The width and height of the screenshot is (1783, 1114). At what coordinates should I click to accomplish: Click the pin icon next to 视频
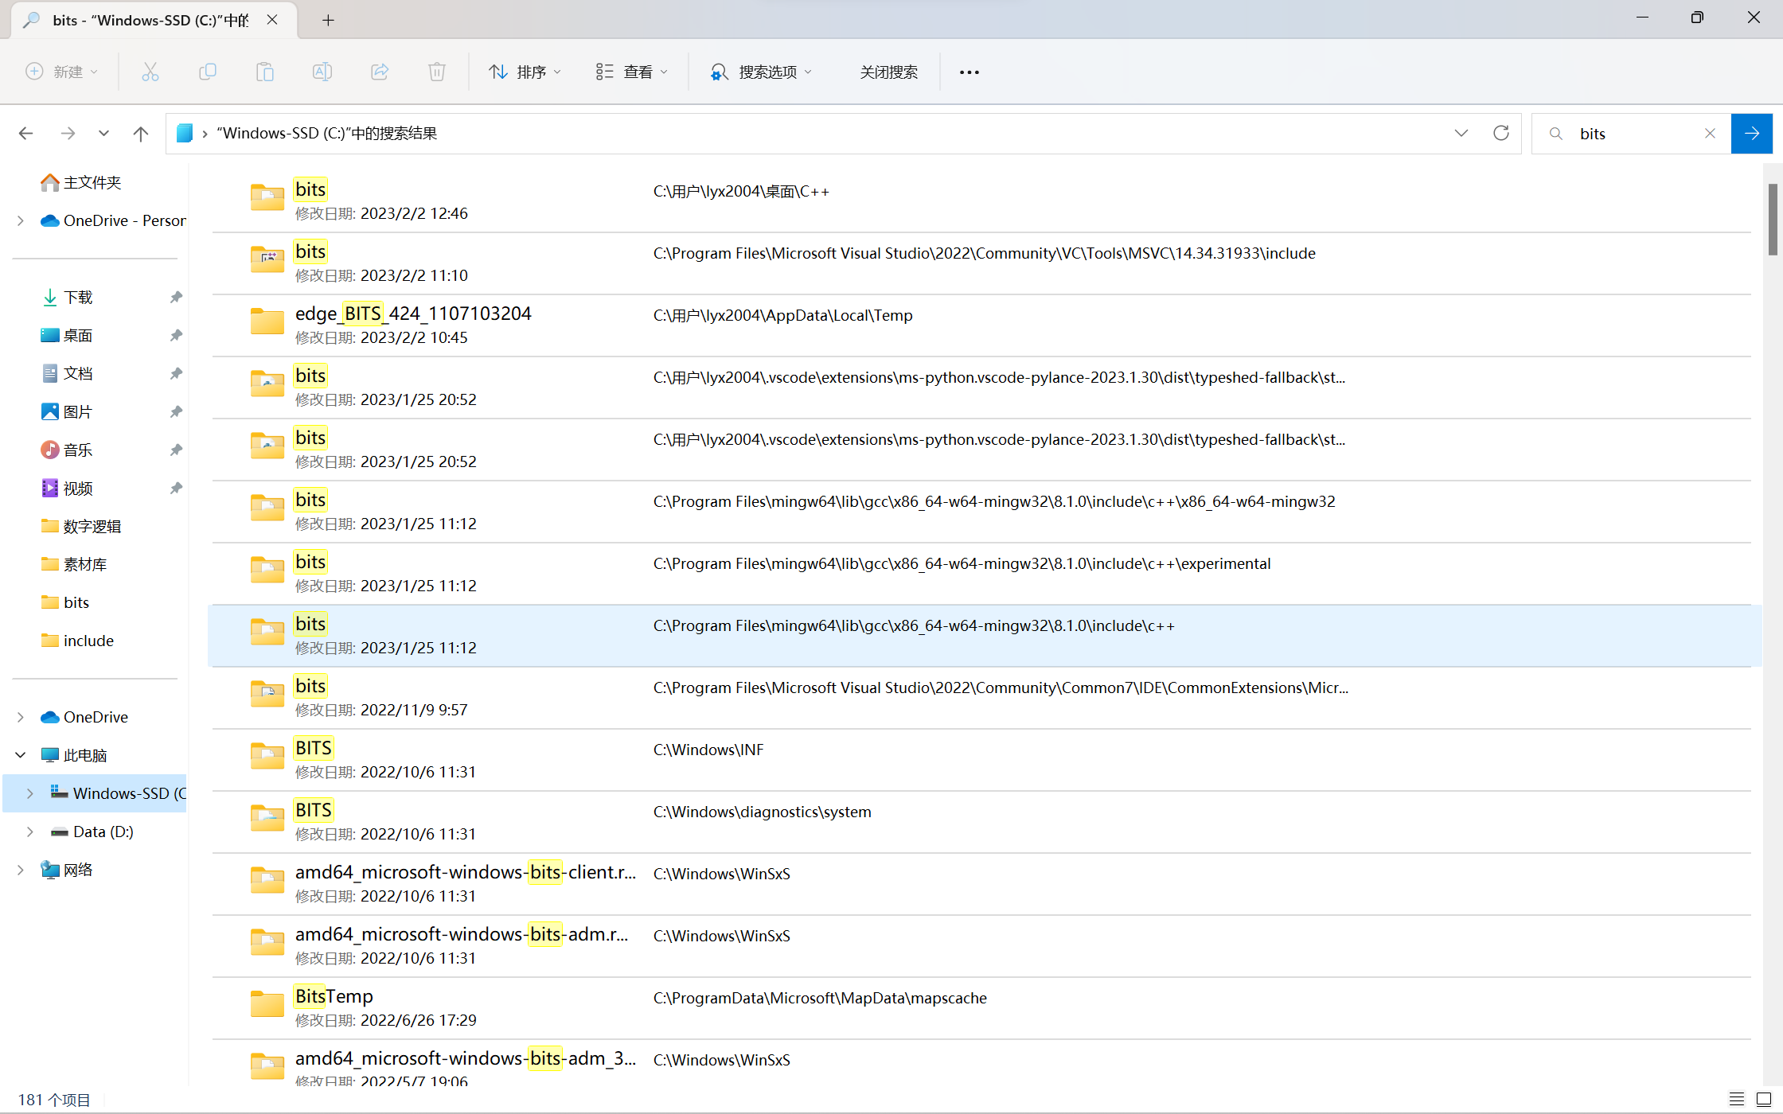[x=176, y=488]
